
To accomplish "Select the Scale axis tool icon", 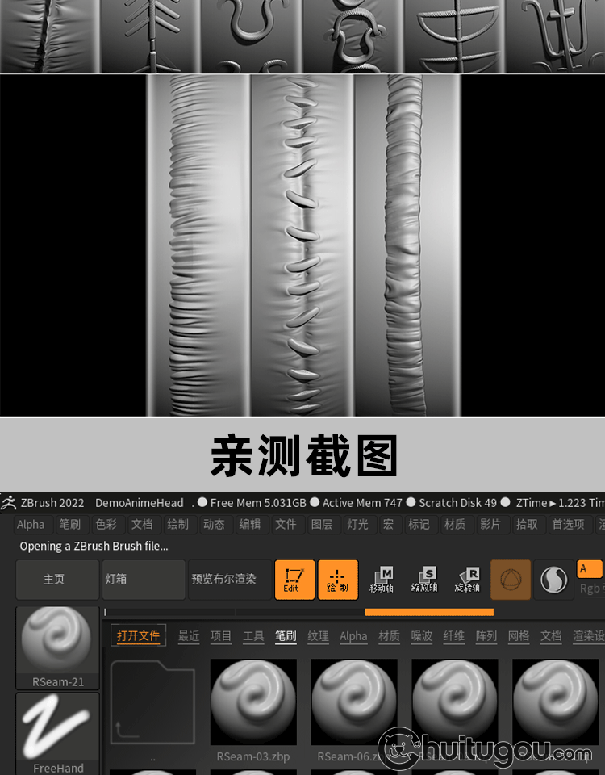I will pyautogui.click(x=424, y=580).
